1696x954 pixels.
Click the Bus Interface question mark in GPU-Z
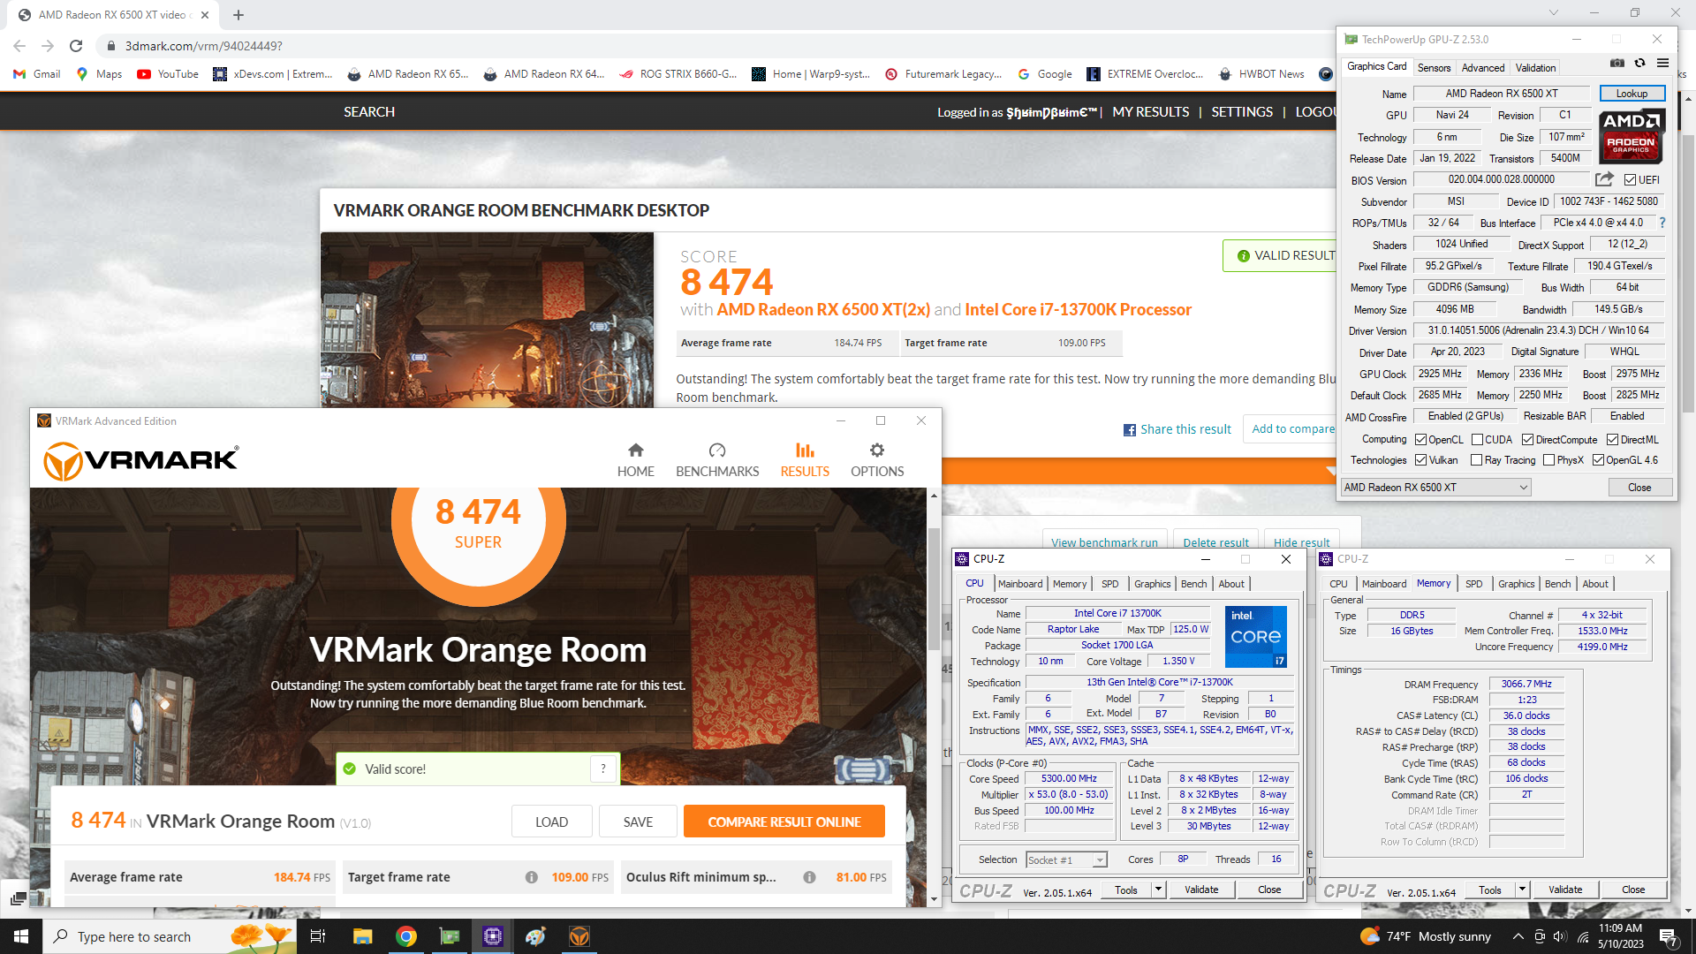point(1662,223)
